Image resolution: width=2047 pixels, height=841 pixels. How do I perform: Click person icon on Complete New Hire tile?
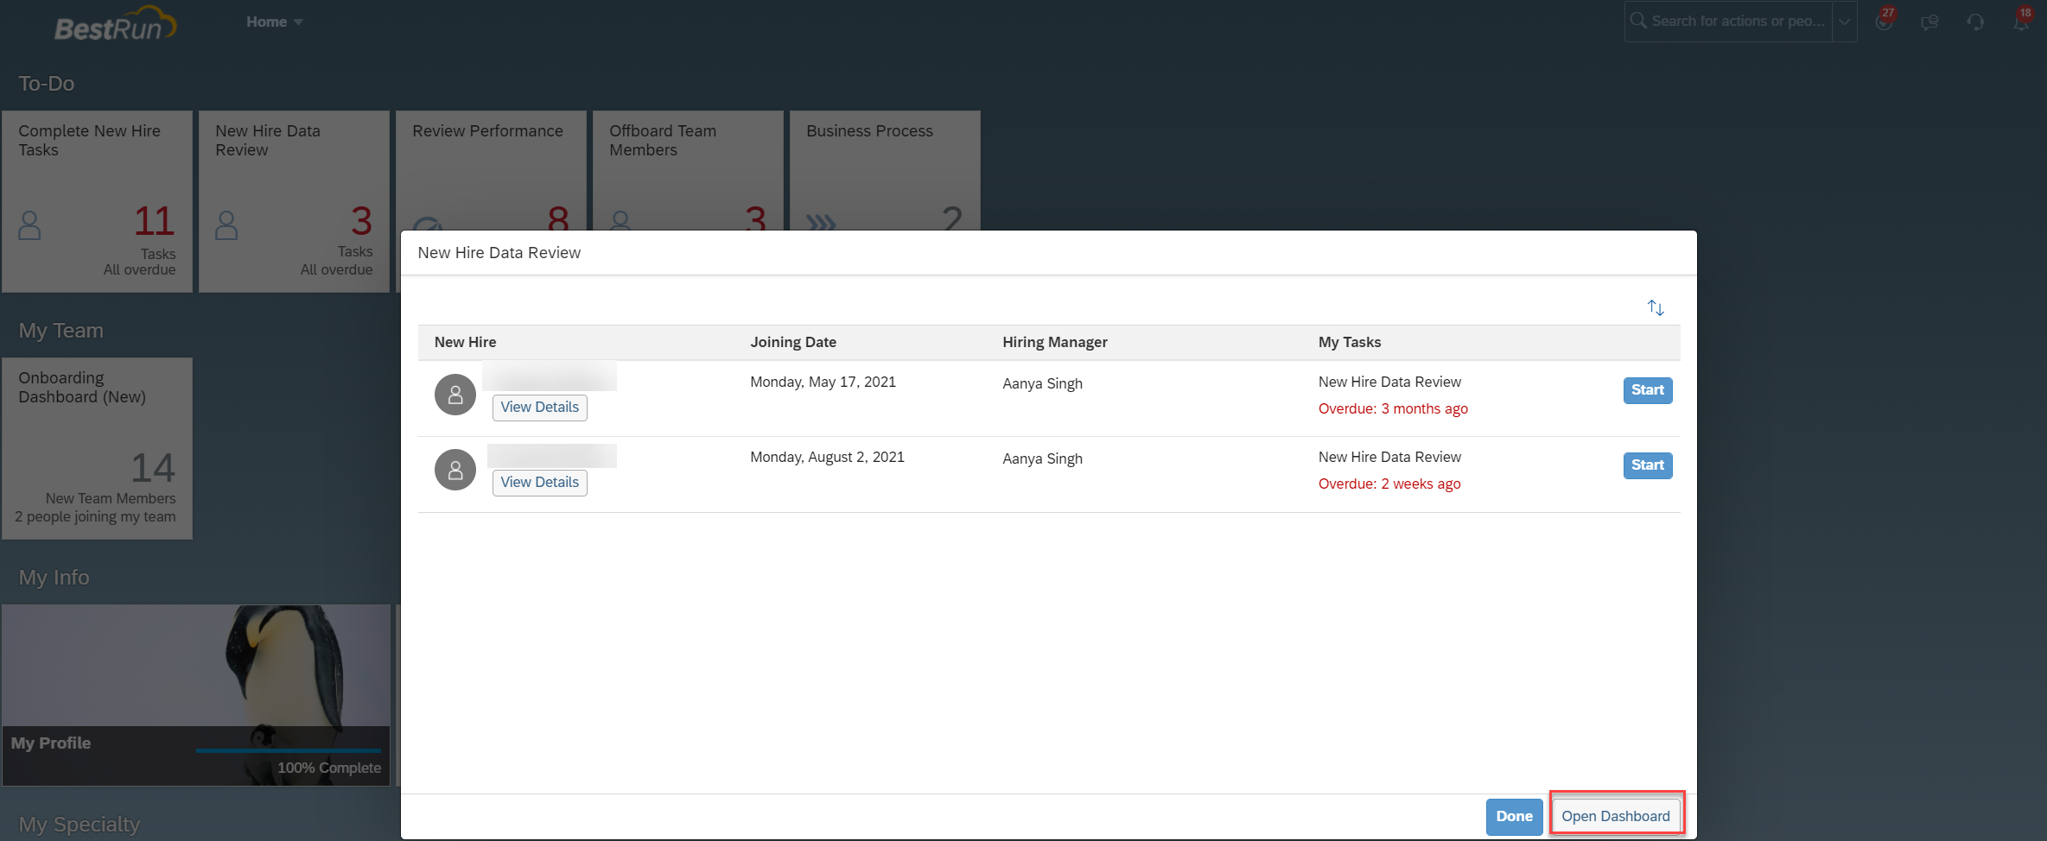[29, 225]
